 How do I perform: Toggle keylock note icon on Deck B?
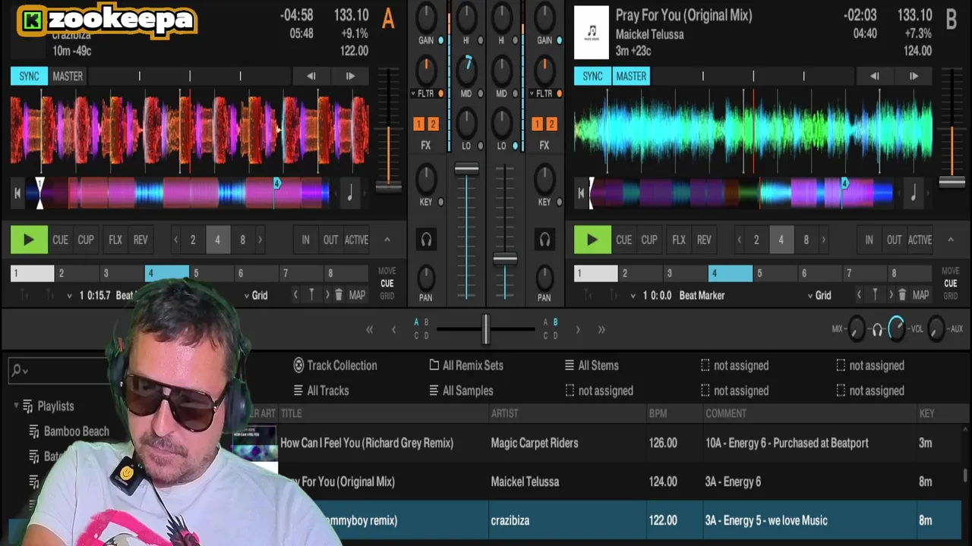pyautogui.click(x=914, y=194)
